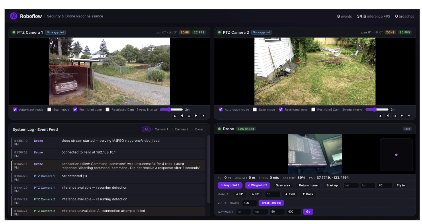Show All events in System Log
Viewport: 422px width, 224px height.
pyautogui.click(x=146, y=129)
